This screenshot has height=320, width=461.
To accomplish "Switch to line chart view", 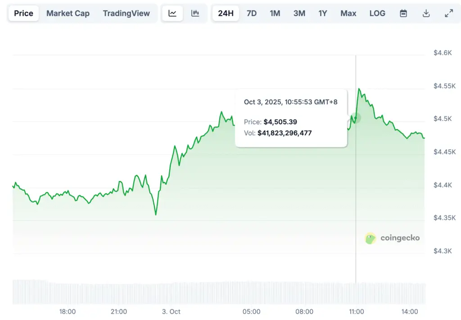I will [x=172, y=14].
